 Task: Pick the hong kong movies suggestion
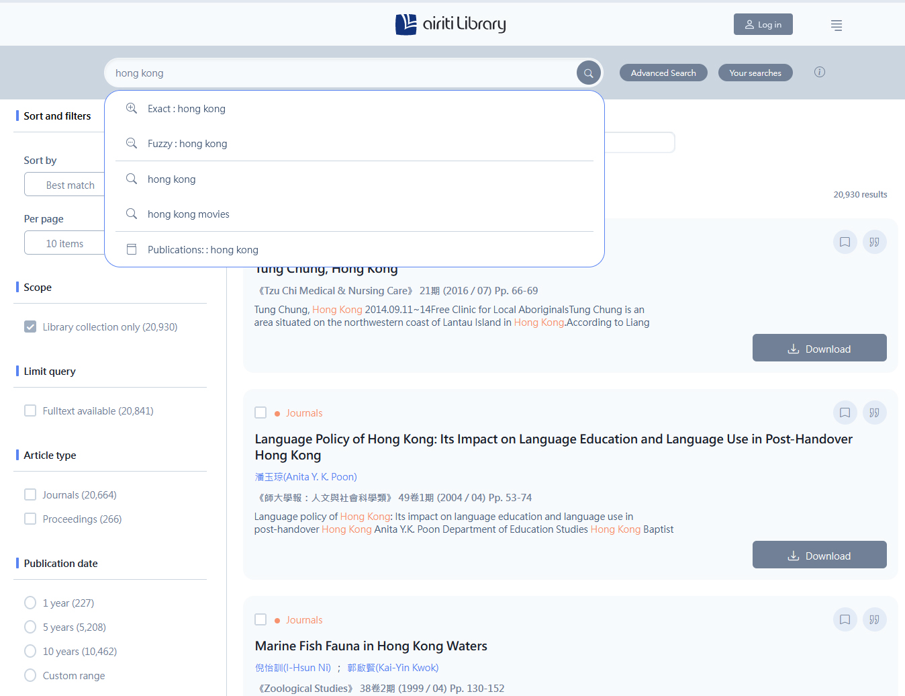pos(354,214)
